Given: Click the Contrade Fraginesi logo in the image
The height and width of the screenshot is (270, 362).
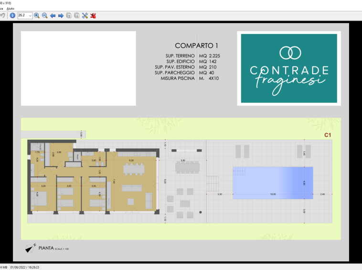Looking at the screenshot, I should click(x=289, y=68).
